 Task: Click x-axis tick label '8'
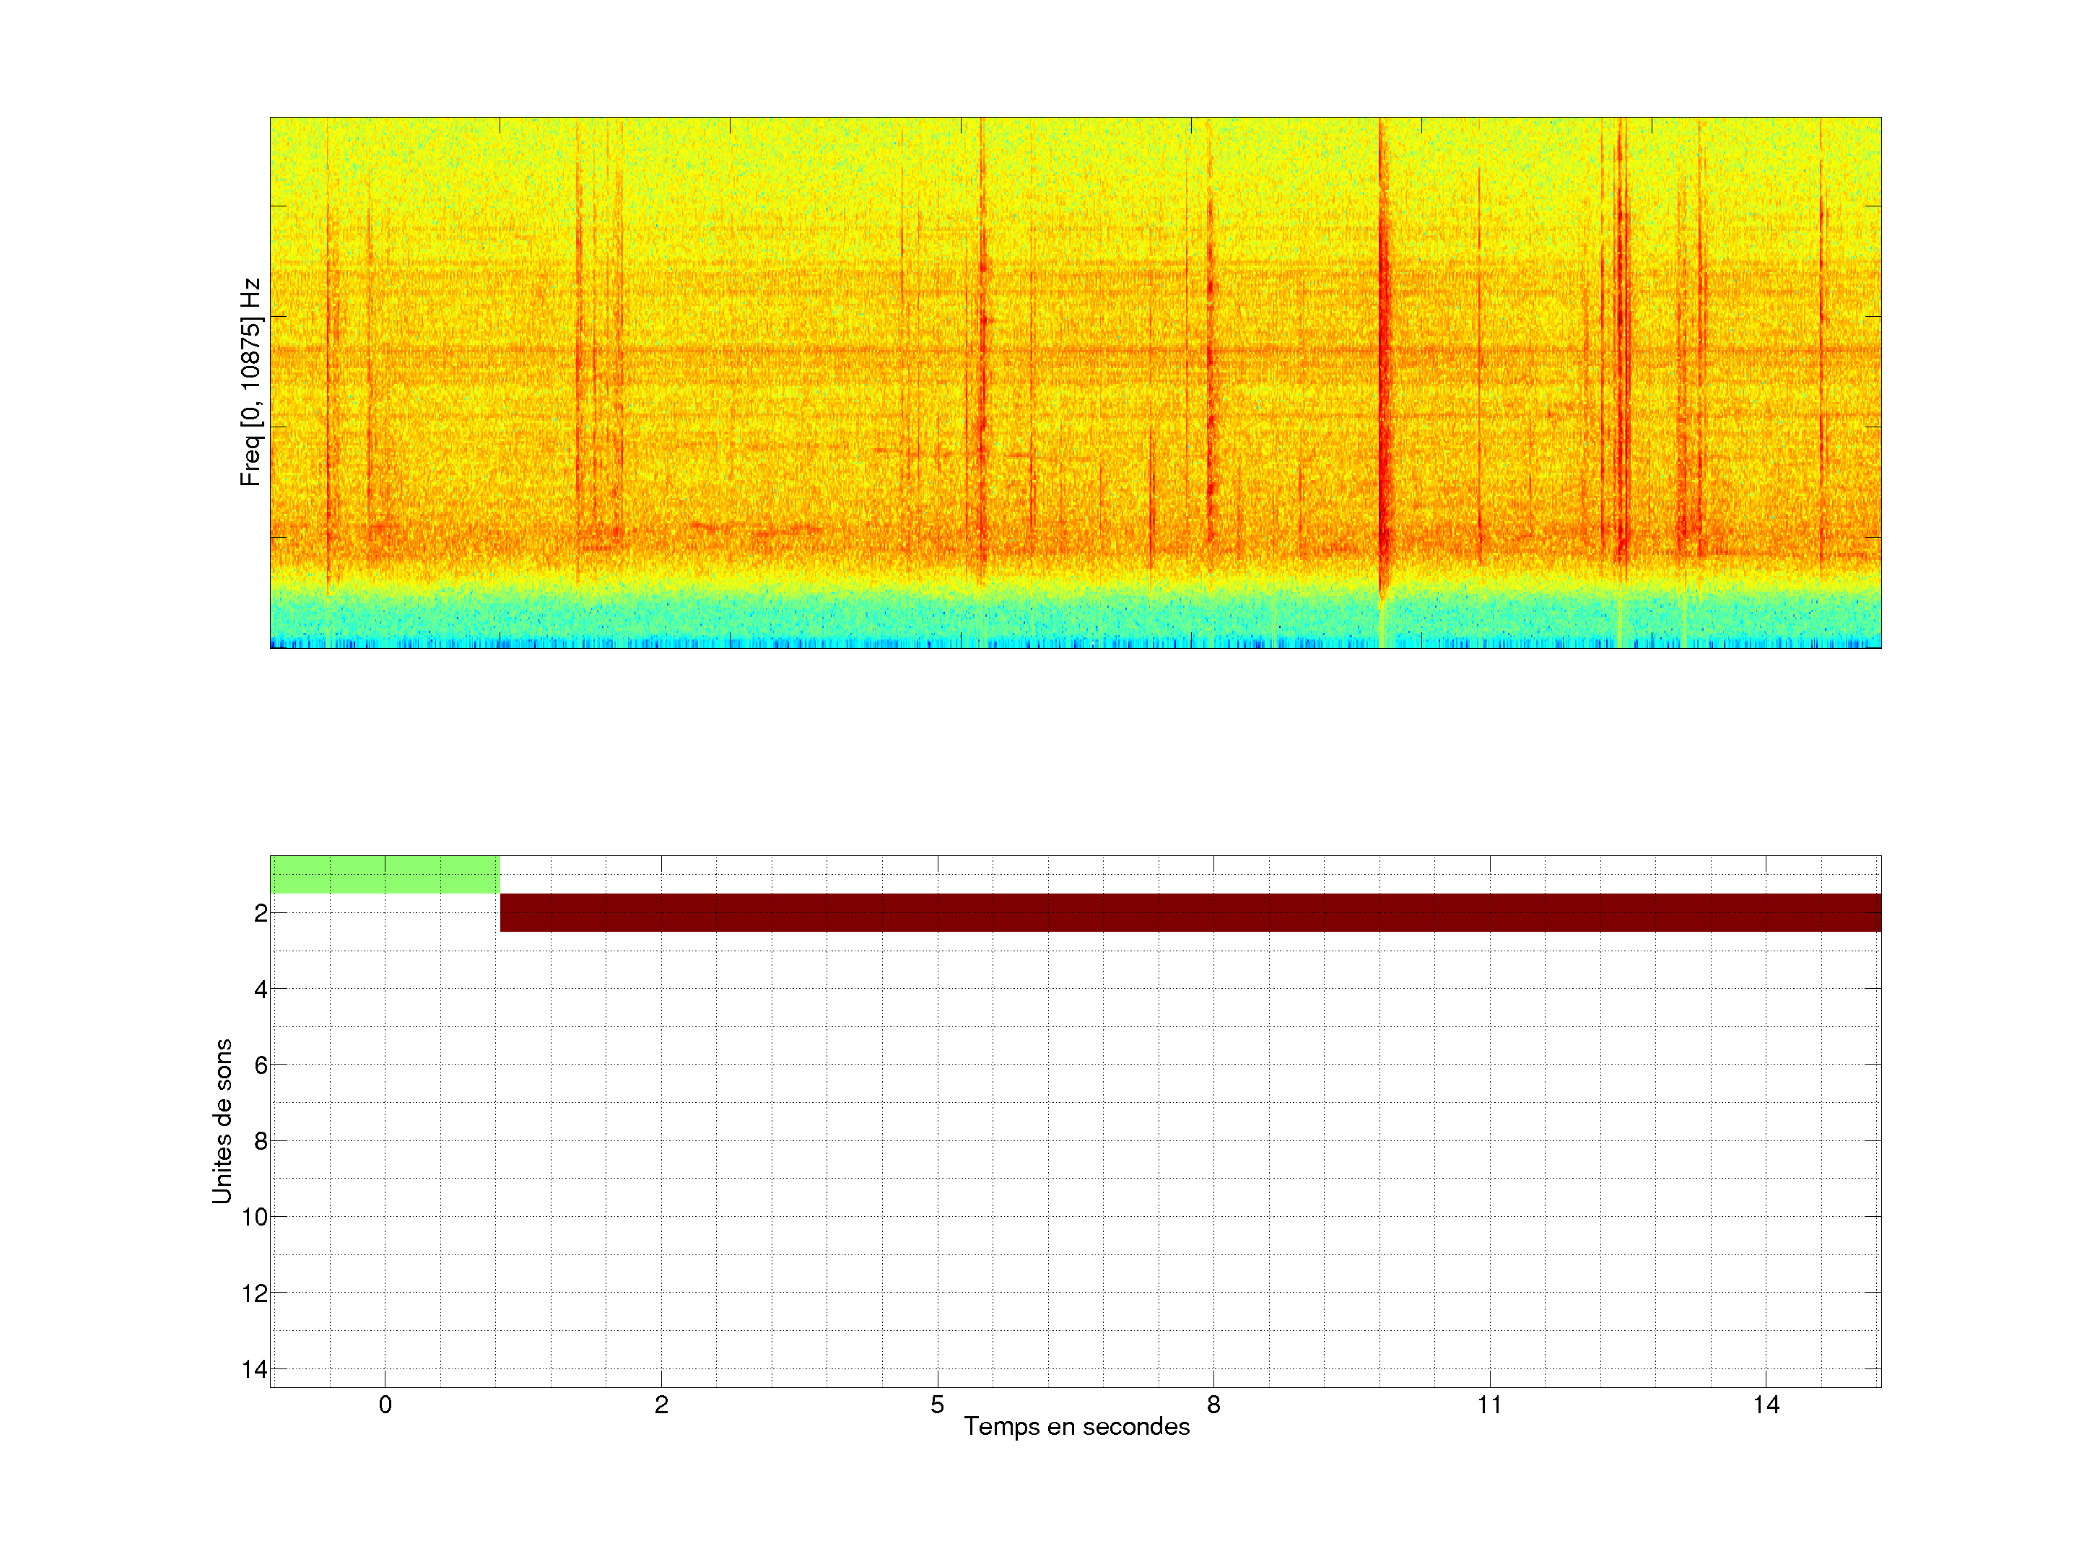pyautogui.click(x=1213, y=1405)
